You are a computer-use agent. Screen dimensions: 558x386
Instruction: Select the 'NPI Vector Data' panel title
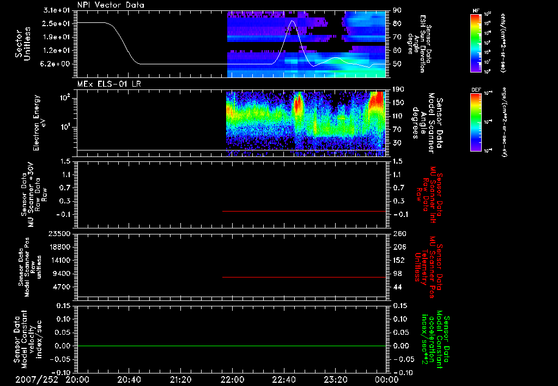tap(111, 5)
